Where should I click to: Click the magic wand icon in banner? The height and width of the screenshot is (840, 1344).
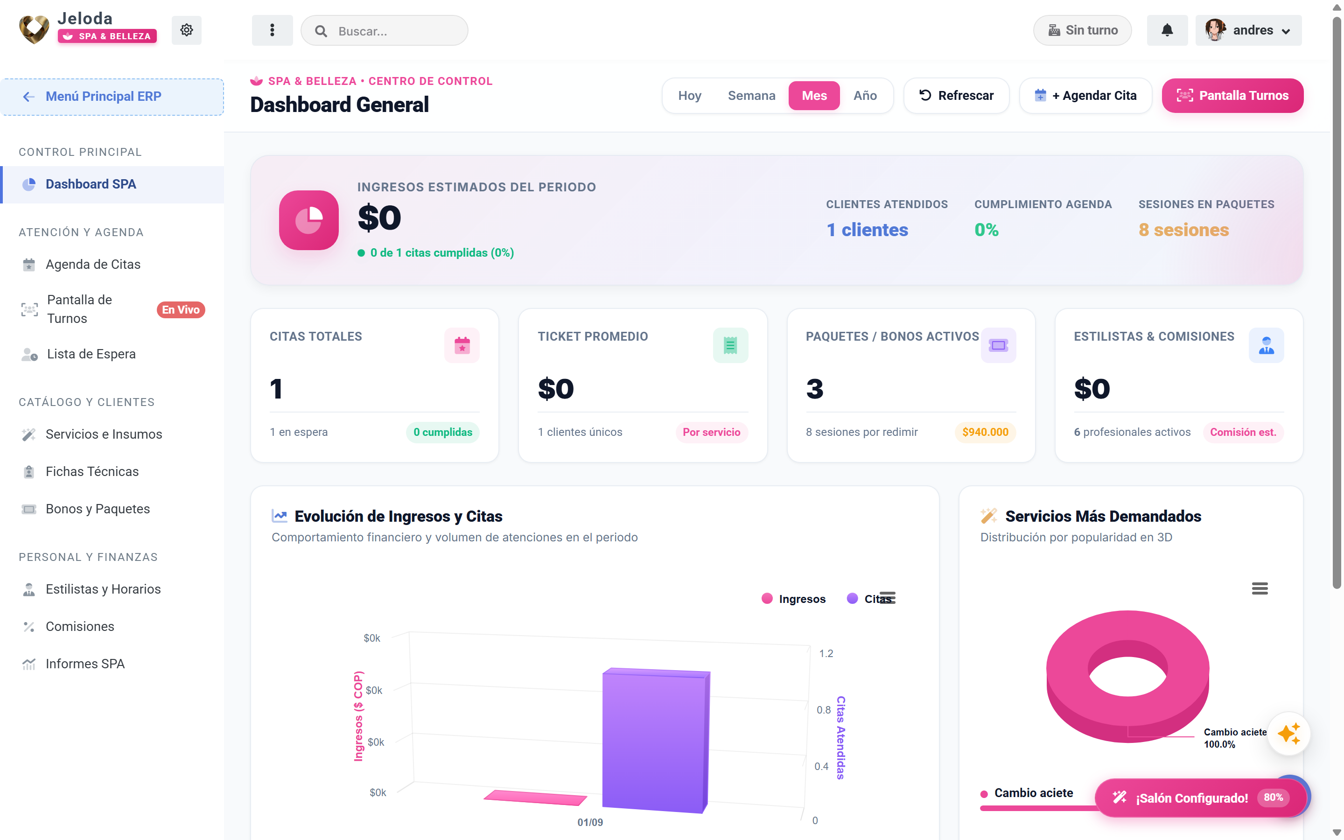tap(1119, 798)
